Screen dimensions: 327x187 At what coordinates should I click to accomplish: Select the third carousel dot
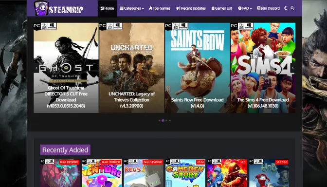(x=166, y=120)
